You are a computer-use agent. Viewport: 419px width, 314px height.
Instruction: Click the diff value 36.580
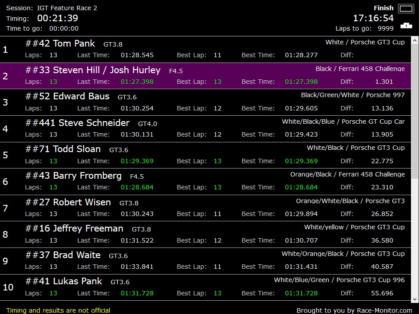pyautogui.click(x=382, y=240)
